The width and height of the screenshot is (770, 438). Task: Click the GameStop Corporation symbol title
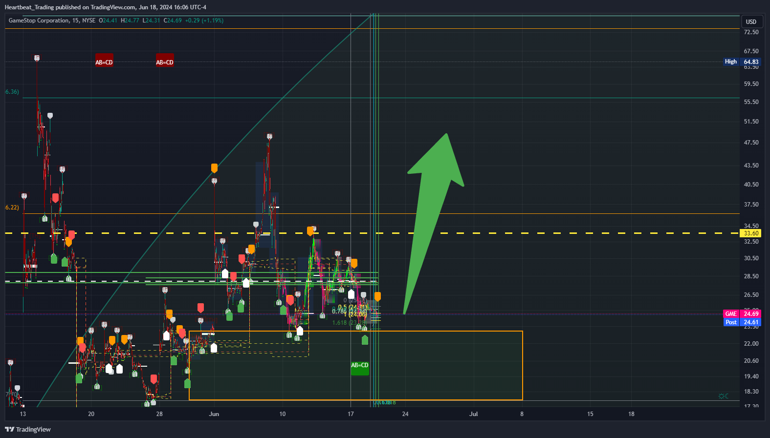pyautogui.click(x=39, y=21)
